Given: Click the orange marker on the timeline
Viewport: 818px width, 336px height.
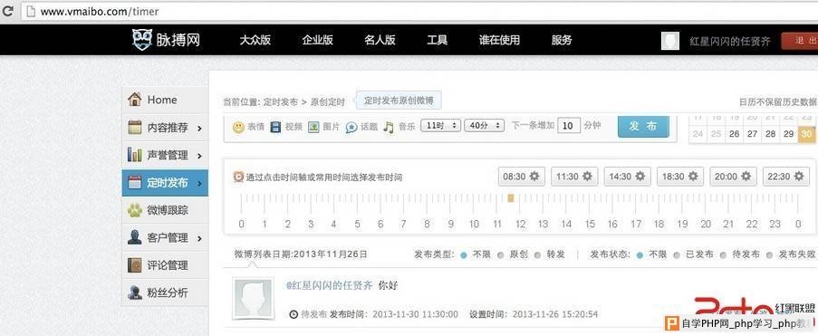Looking at the screenshot, I should (x=511, y=197).
